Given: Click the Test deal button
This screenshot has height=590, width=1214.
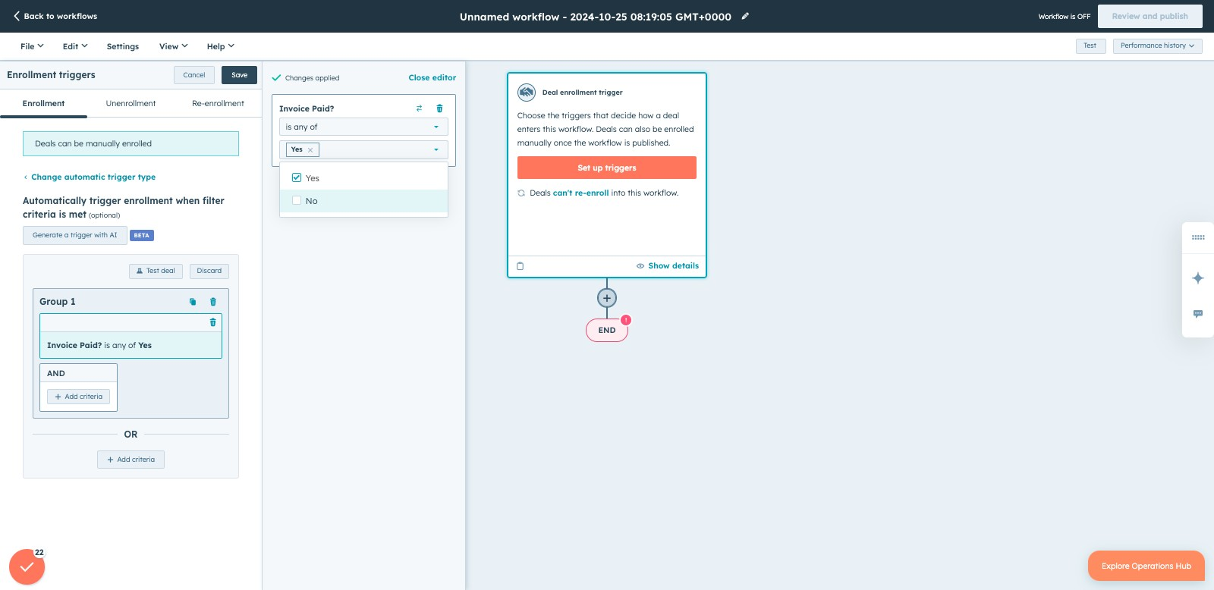Looking at the screenshot, I should click(156, 271).
